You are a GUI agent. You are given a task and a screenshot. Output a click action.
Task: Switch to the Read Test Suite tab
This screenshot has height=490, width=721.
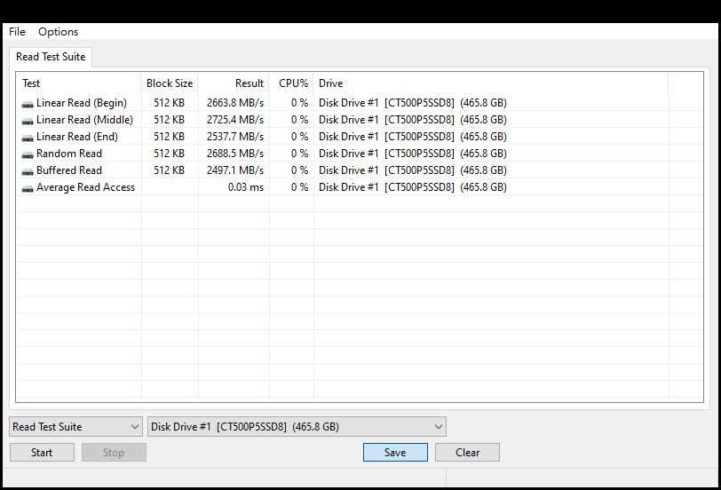(51, 57)
